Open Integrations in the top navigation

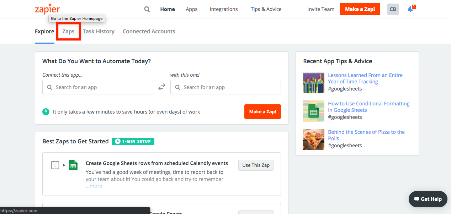224,9
